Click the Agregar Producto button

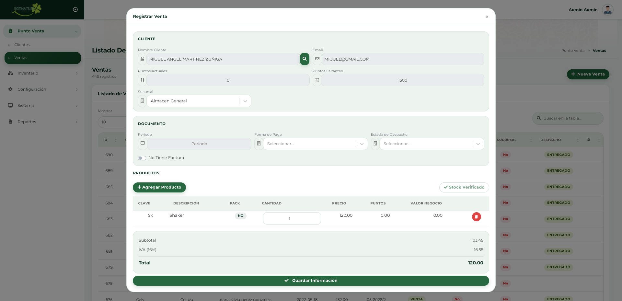coord(159,187)
